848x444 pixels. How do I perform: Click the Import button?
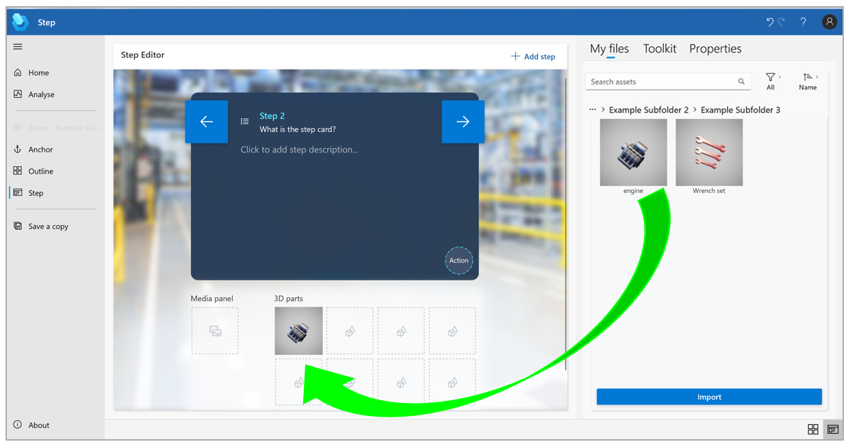[709, 397]
